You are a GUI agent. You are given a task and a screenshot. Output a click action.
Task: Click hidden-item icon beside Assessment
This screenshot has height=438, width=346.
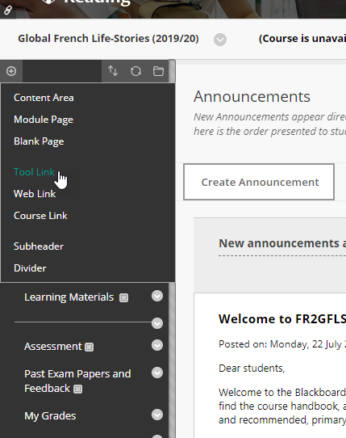(90, 347)
